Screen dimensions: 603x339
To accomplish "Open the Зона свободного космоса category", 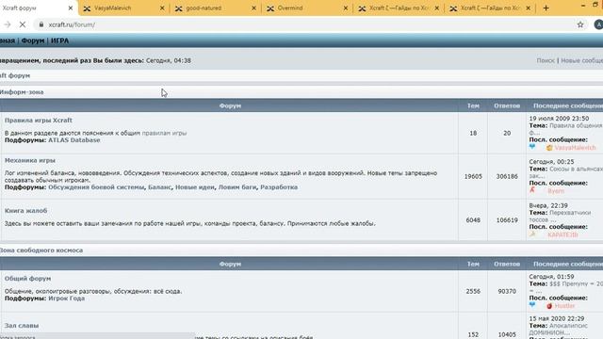I will pos(41,250).
